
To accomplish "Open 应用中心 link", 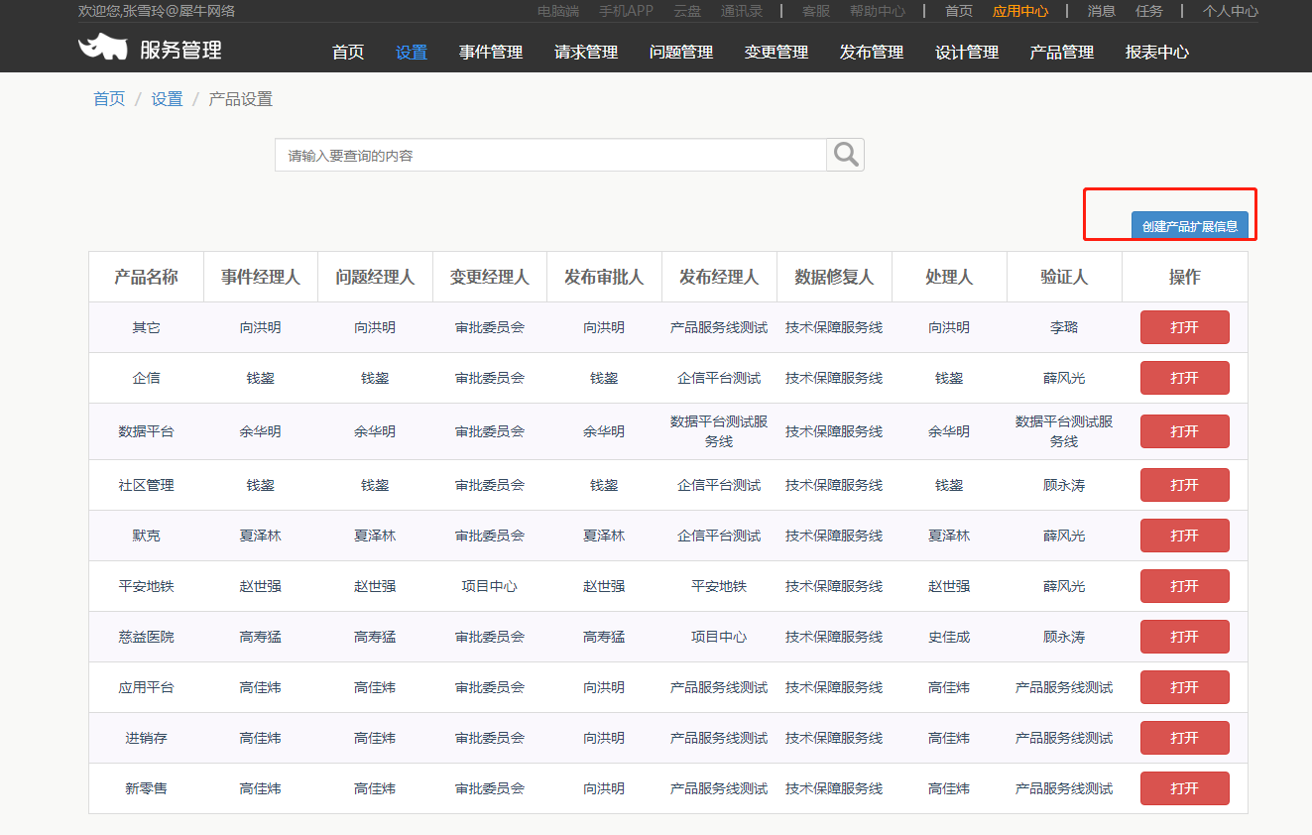I will pos(1020,11).
